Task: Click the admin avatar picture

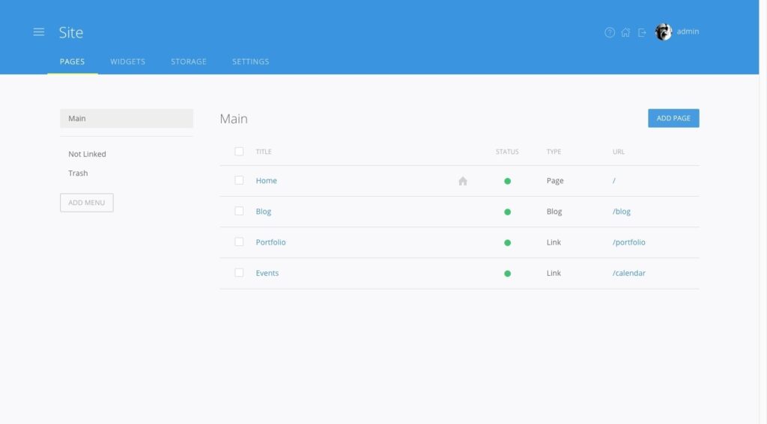Action: click(x=663, y=32)
